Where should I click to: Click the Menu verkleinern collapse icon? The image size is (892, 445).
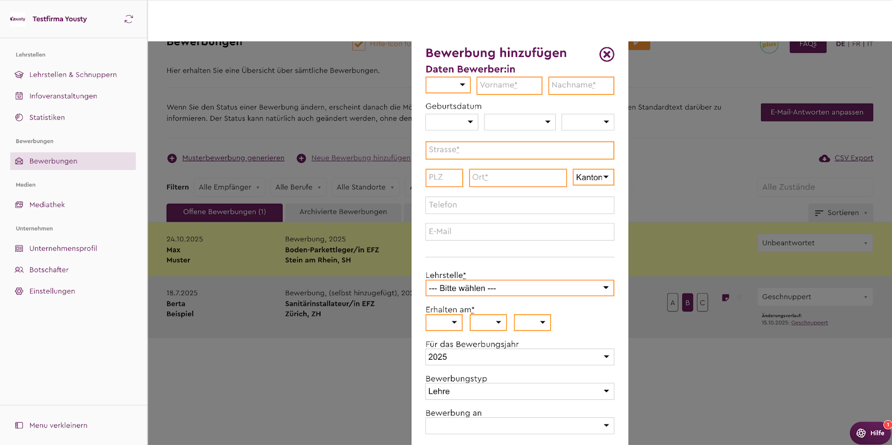click(19, 426)
